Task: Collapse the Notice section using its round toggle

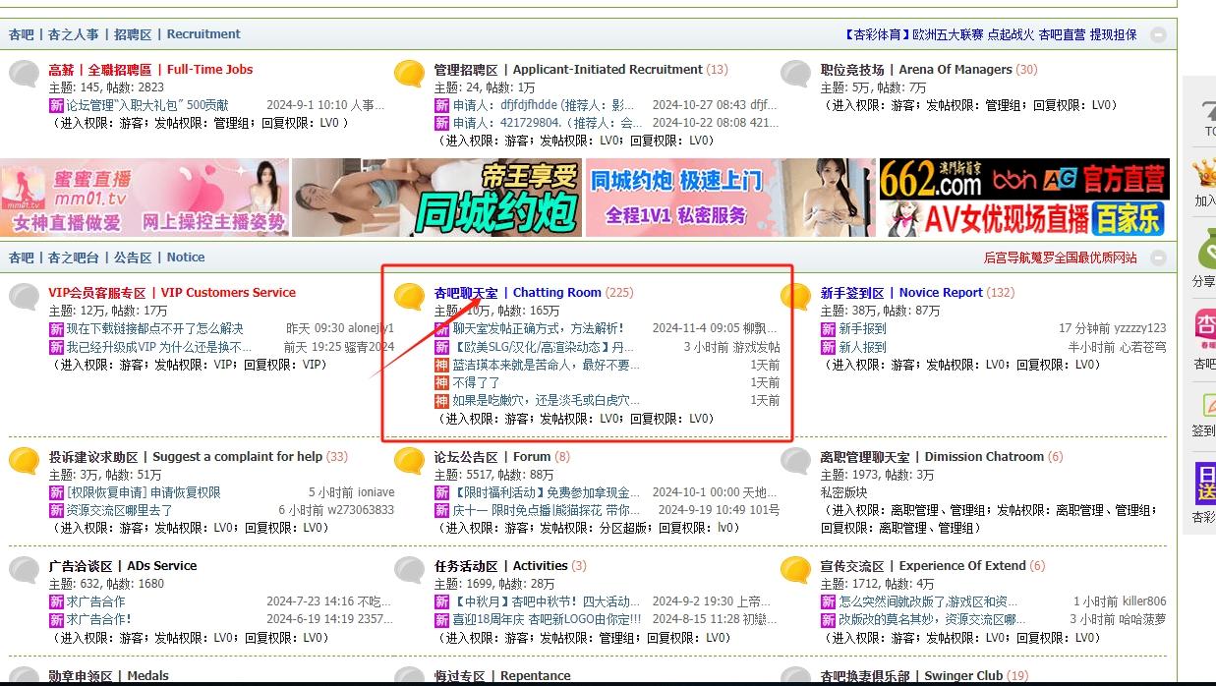Action: pos(1159,257)
